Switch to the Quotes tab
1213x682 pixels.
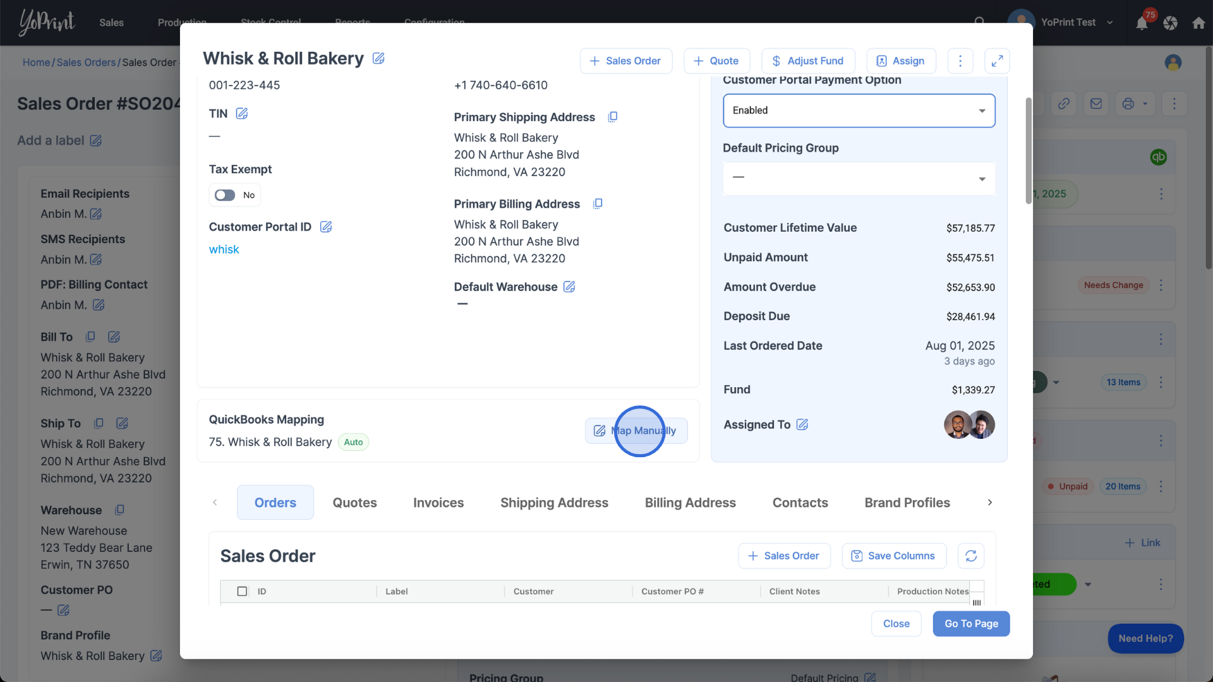(x=355, y=503)
